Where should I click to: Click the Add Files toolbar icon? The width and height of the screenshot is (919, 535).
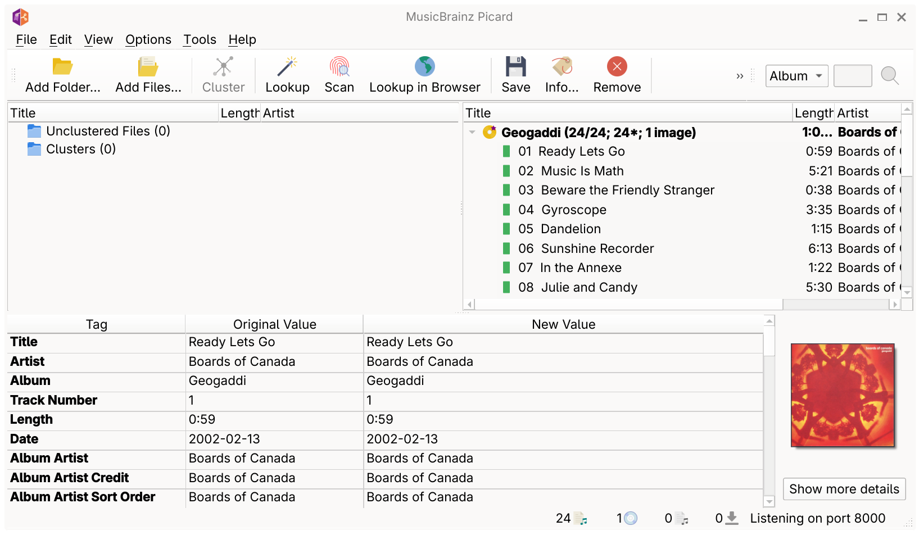(x=148, y=67)
